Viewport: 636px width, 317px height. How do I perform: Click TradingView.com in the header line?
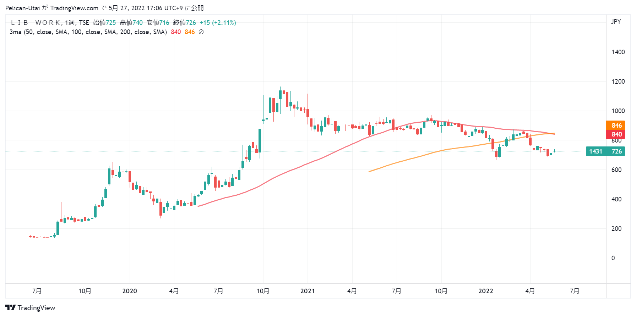tap(74, 8)
